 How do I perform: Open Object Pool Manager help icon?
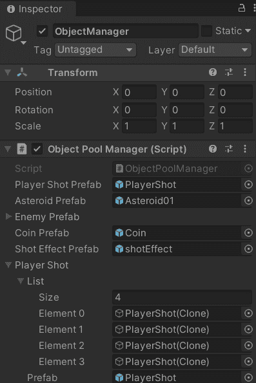pyautogui.click(x=213, y=149)
